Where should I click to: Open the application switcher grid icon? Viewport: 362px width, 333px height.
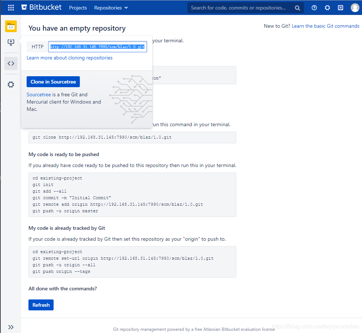(x=11, y=8)
